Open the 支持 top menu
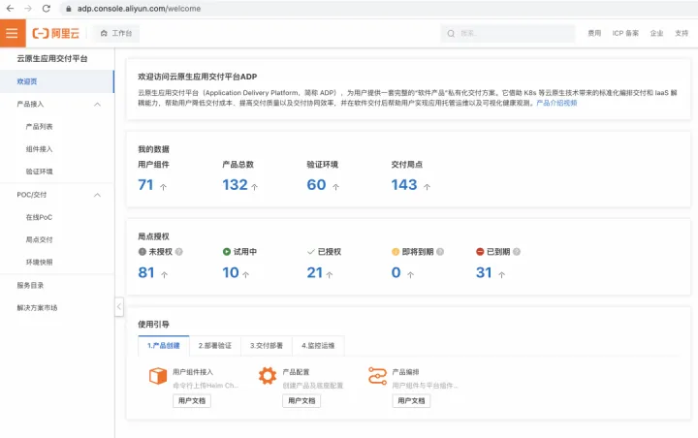Screen dimensions: 698x438 click(682, 33)
